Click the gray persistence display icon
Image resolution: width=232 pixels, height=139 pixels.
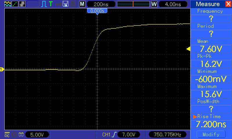coord(22,4)
